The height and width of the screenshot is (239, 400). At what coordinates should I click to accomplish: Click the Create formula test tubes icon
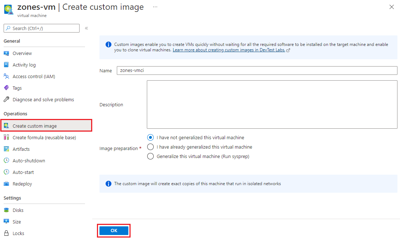tap(7, 137)
